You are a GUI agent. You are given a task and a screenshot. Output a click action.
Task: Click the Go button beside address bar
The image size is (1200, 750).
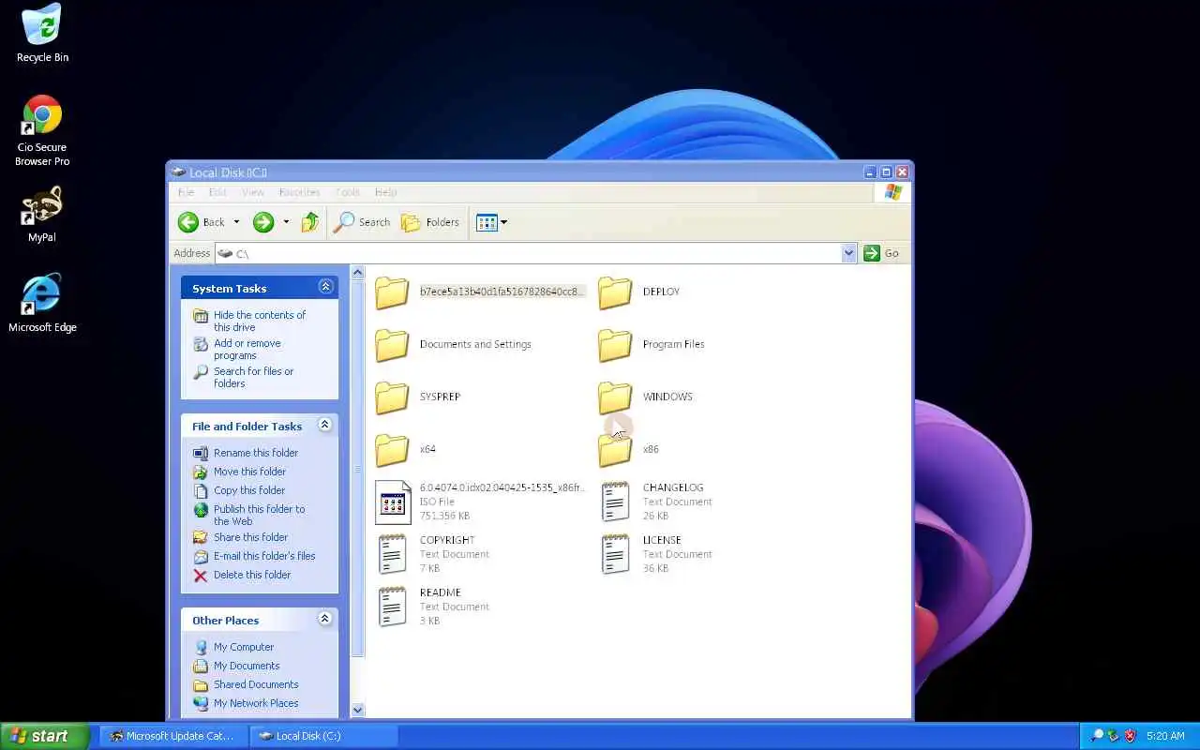[882, 253]
